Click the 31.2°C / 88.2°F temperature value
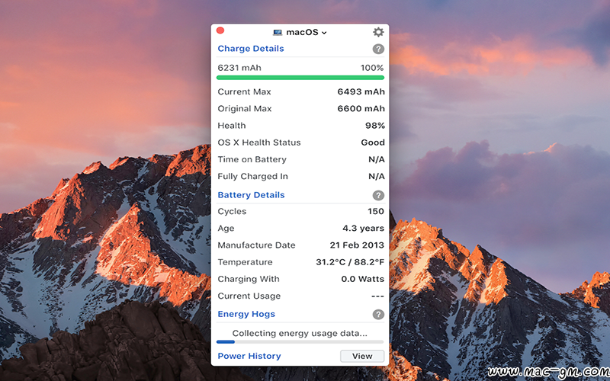 click(350, 262)
